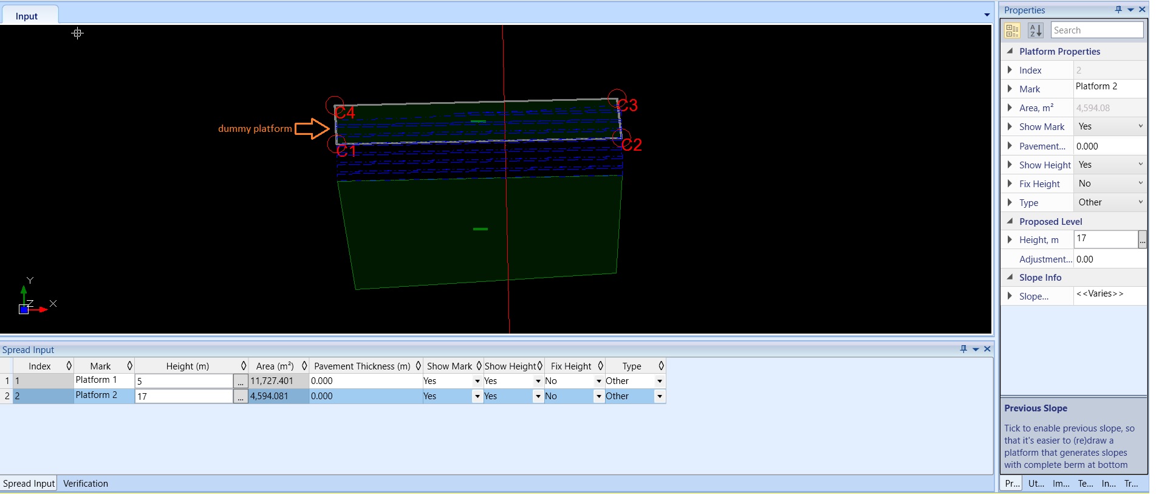Click the Adjustment value field 0.00

point(1110,259)
